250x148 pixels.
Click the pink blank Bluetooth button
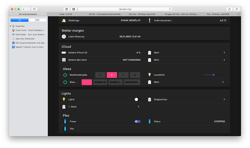pyautogui.click(x=87, y=82)
